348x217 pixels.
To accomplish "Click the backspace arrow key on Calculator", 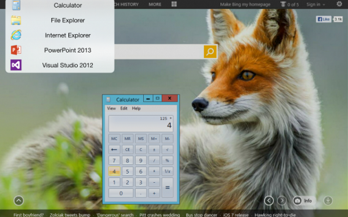I will (114, 149).
